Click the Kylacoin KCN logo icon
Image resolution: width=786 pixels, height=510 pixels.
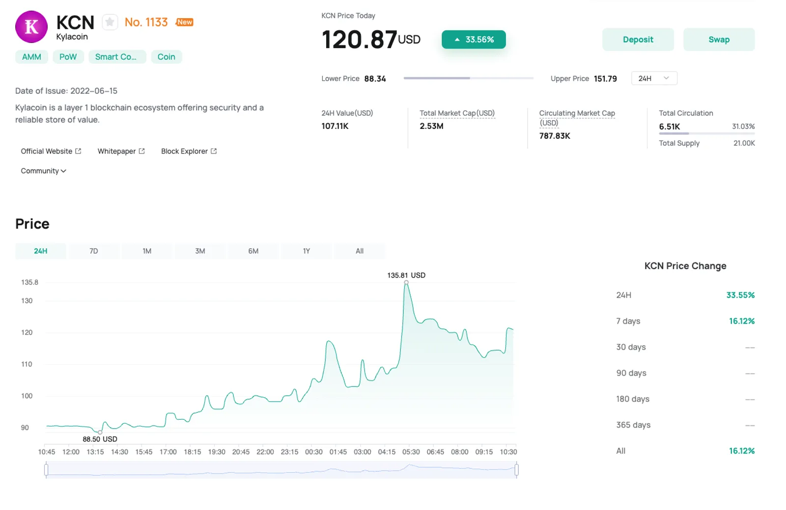[x=31, y=27]
